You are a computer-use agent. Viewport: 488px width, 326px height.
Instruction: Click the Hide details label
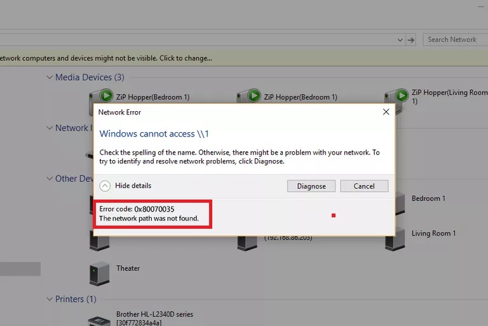click(133, 186)
